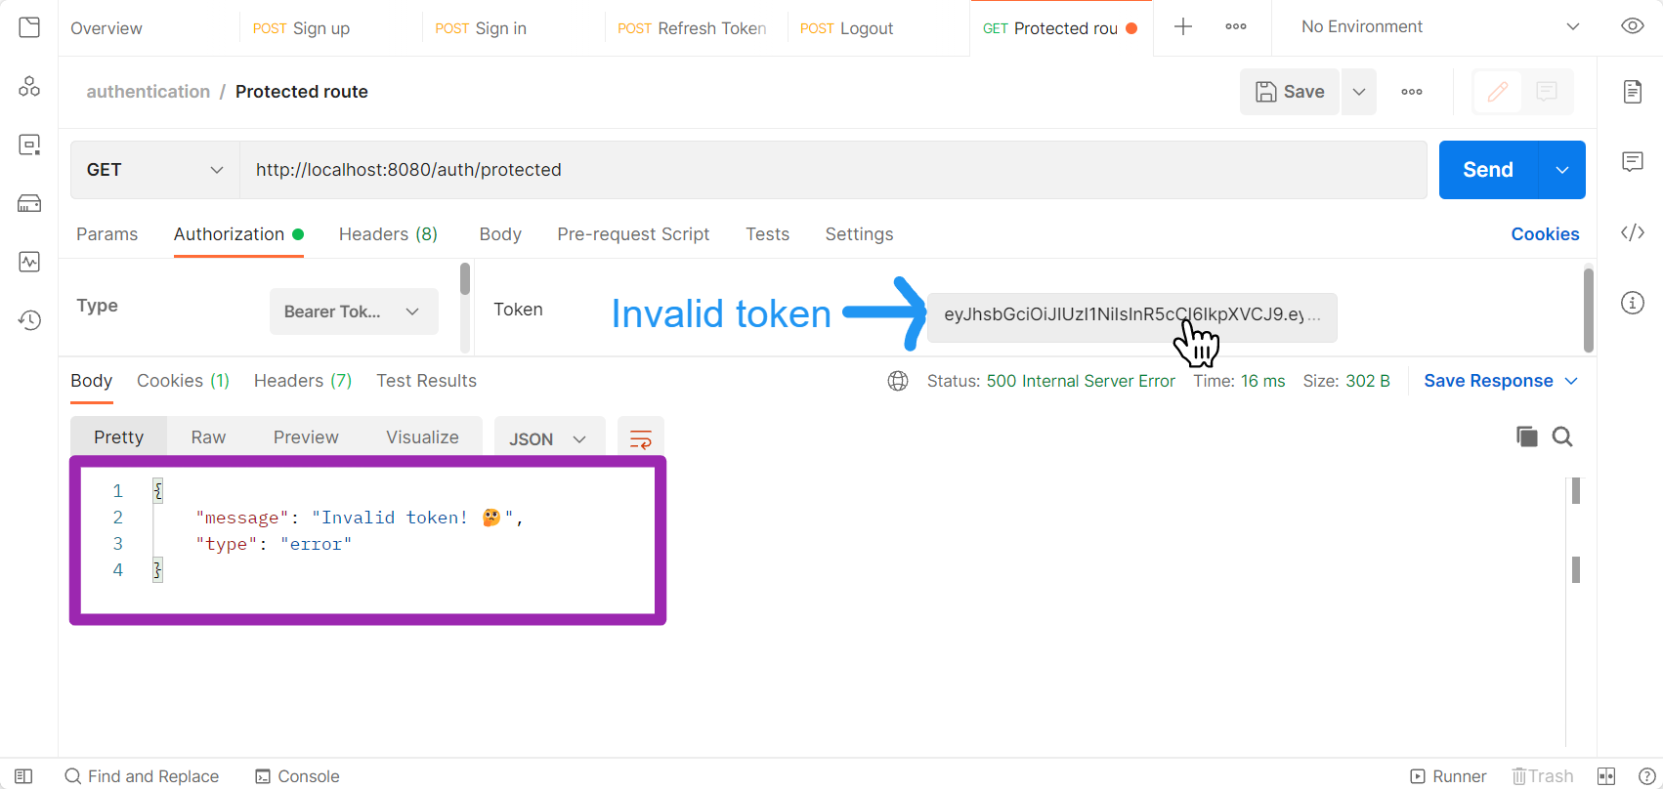This screenshot has width=1663, height=789.
Task: Toggle sidebar icon in status bar
Action: (23, 776)
